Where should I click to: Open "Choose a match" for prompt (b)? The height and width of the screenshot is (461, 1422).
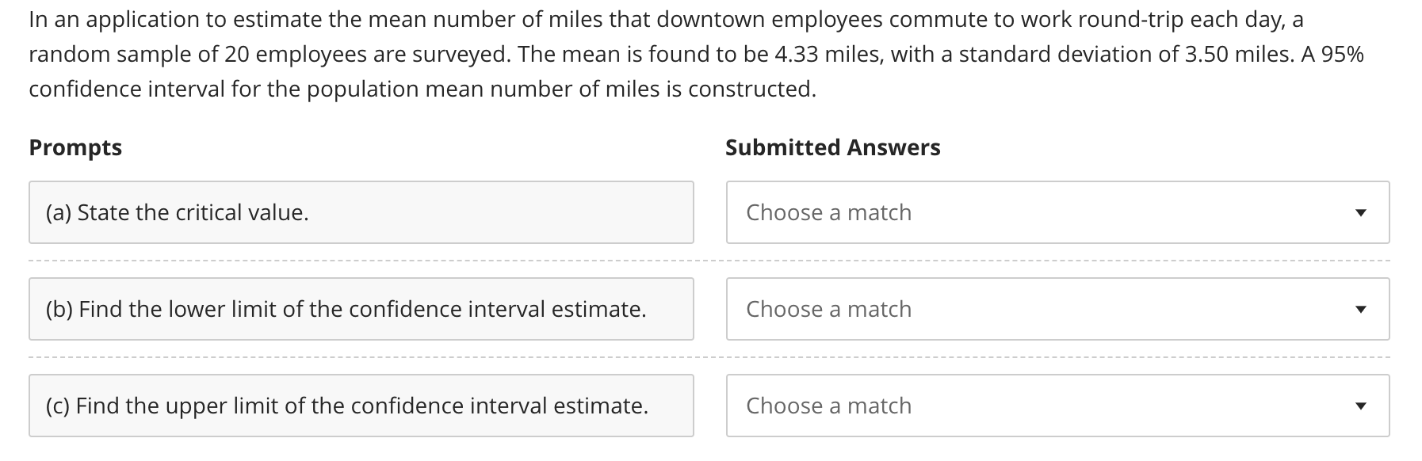pyautogui.click(x=1057, y=309)
